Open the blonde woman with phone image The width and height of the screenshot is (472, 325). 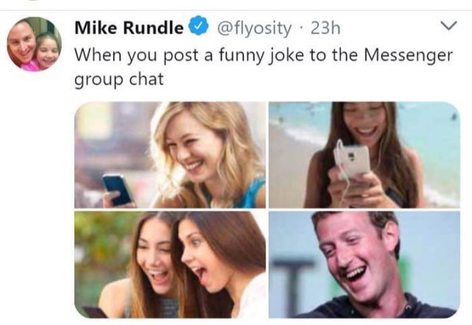pyautogui.click(x=170, y=155)
